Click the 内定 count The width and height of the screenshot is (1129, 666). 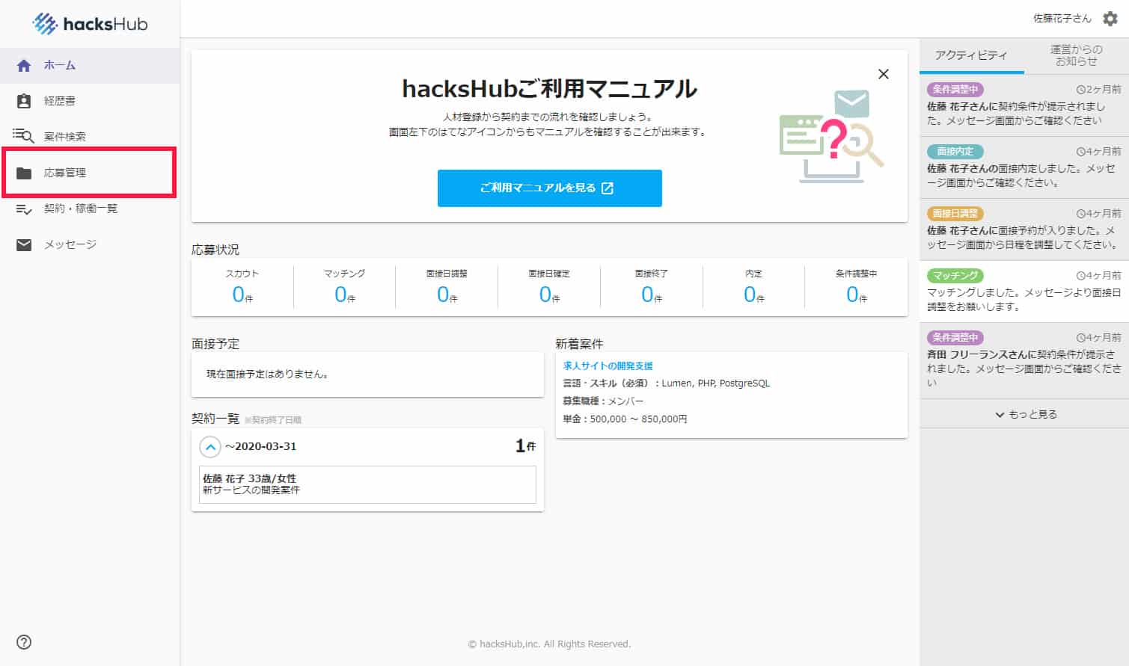(754, 295)
